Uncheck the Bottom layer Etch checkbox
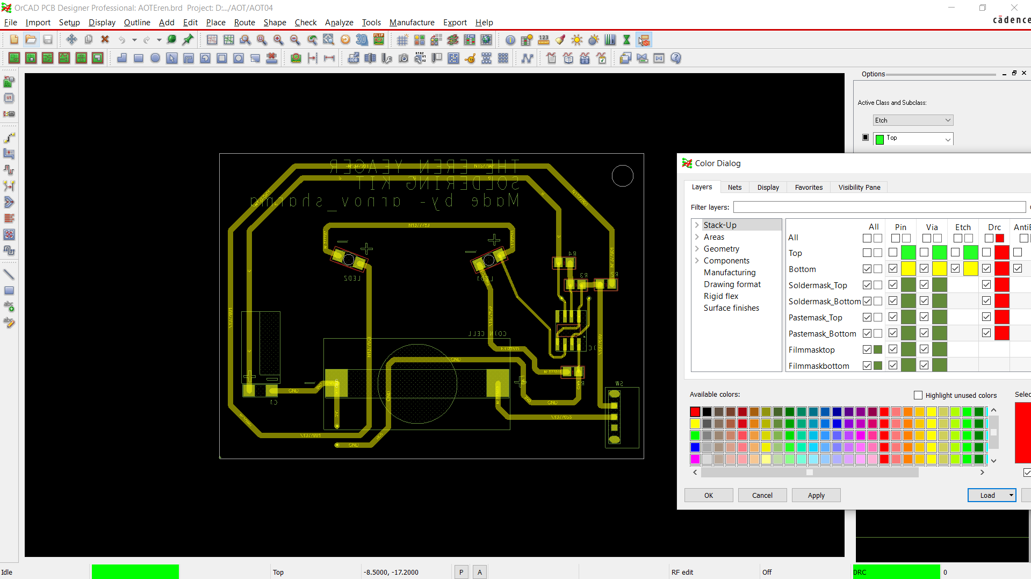Image resolution: width=1031 pixels, height=579 pixels. (955, 268)
